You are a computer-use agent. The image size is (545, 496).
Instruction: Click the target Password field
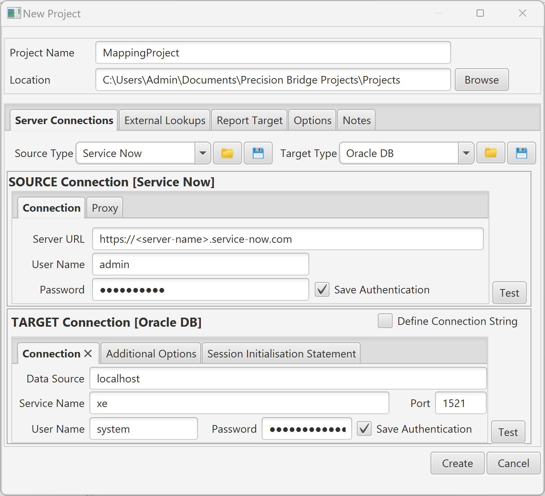307,429
